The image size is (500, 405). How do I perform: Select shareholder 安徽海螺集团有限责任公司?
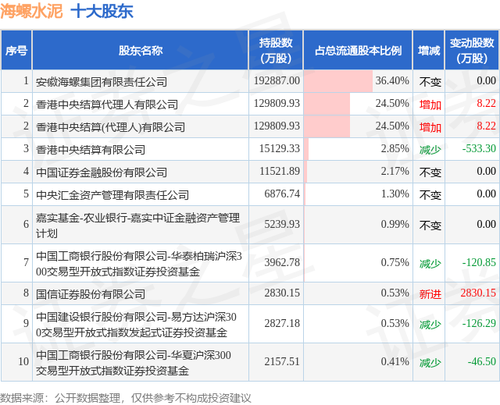pyautogui.click(x=102, y=82)
